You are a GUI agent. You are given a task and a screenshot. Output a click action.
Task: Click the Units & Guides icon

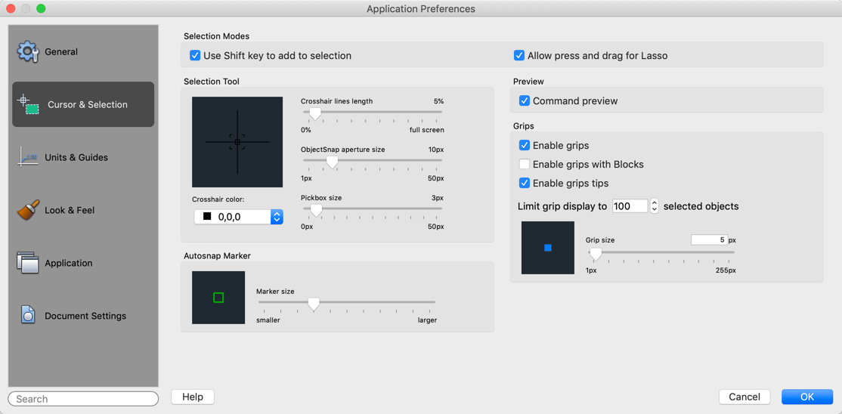click(x=28, y=157)
